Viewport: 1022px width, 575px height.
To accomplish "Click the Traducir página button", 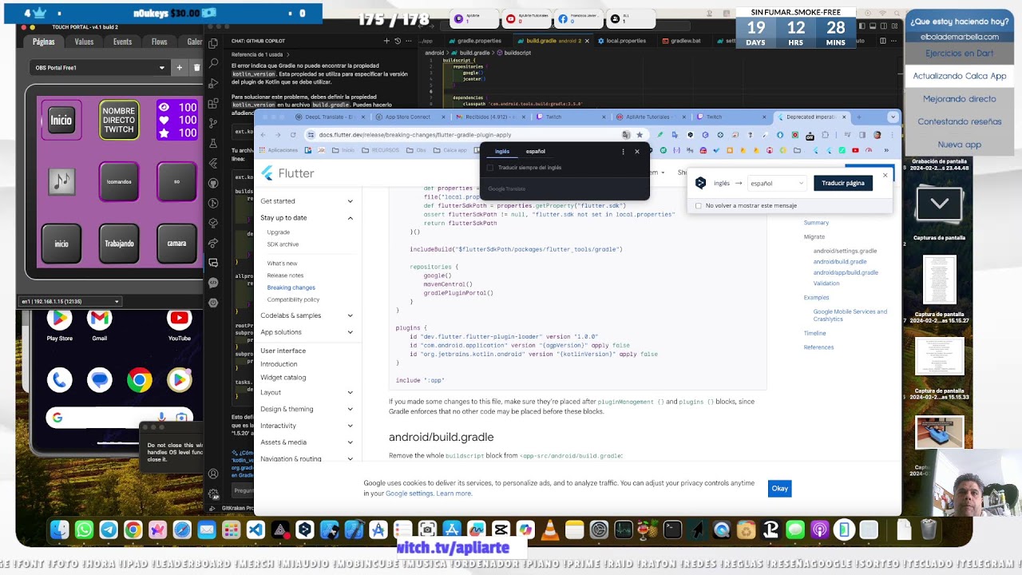I will coord(843,183).
